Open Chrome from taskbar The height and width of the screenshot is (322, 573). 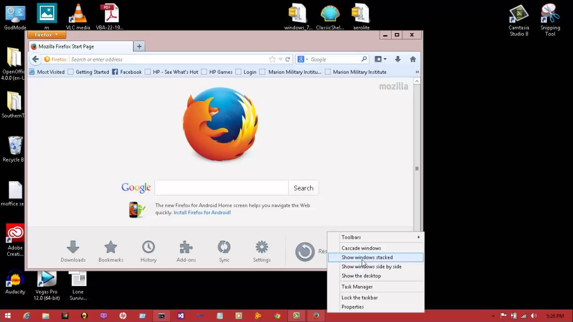[x=277, y=316]
